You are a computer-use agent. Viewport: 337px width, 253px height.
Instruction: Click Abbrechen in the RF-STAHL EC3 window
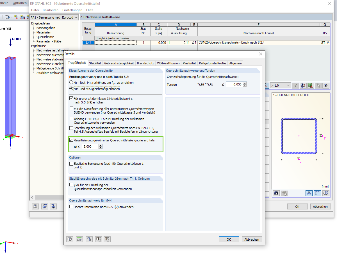pyautogui.click(x=320, y=207)
